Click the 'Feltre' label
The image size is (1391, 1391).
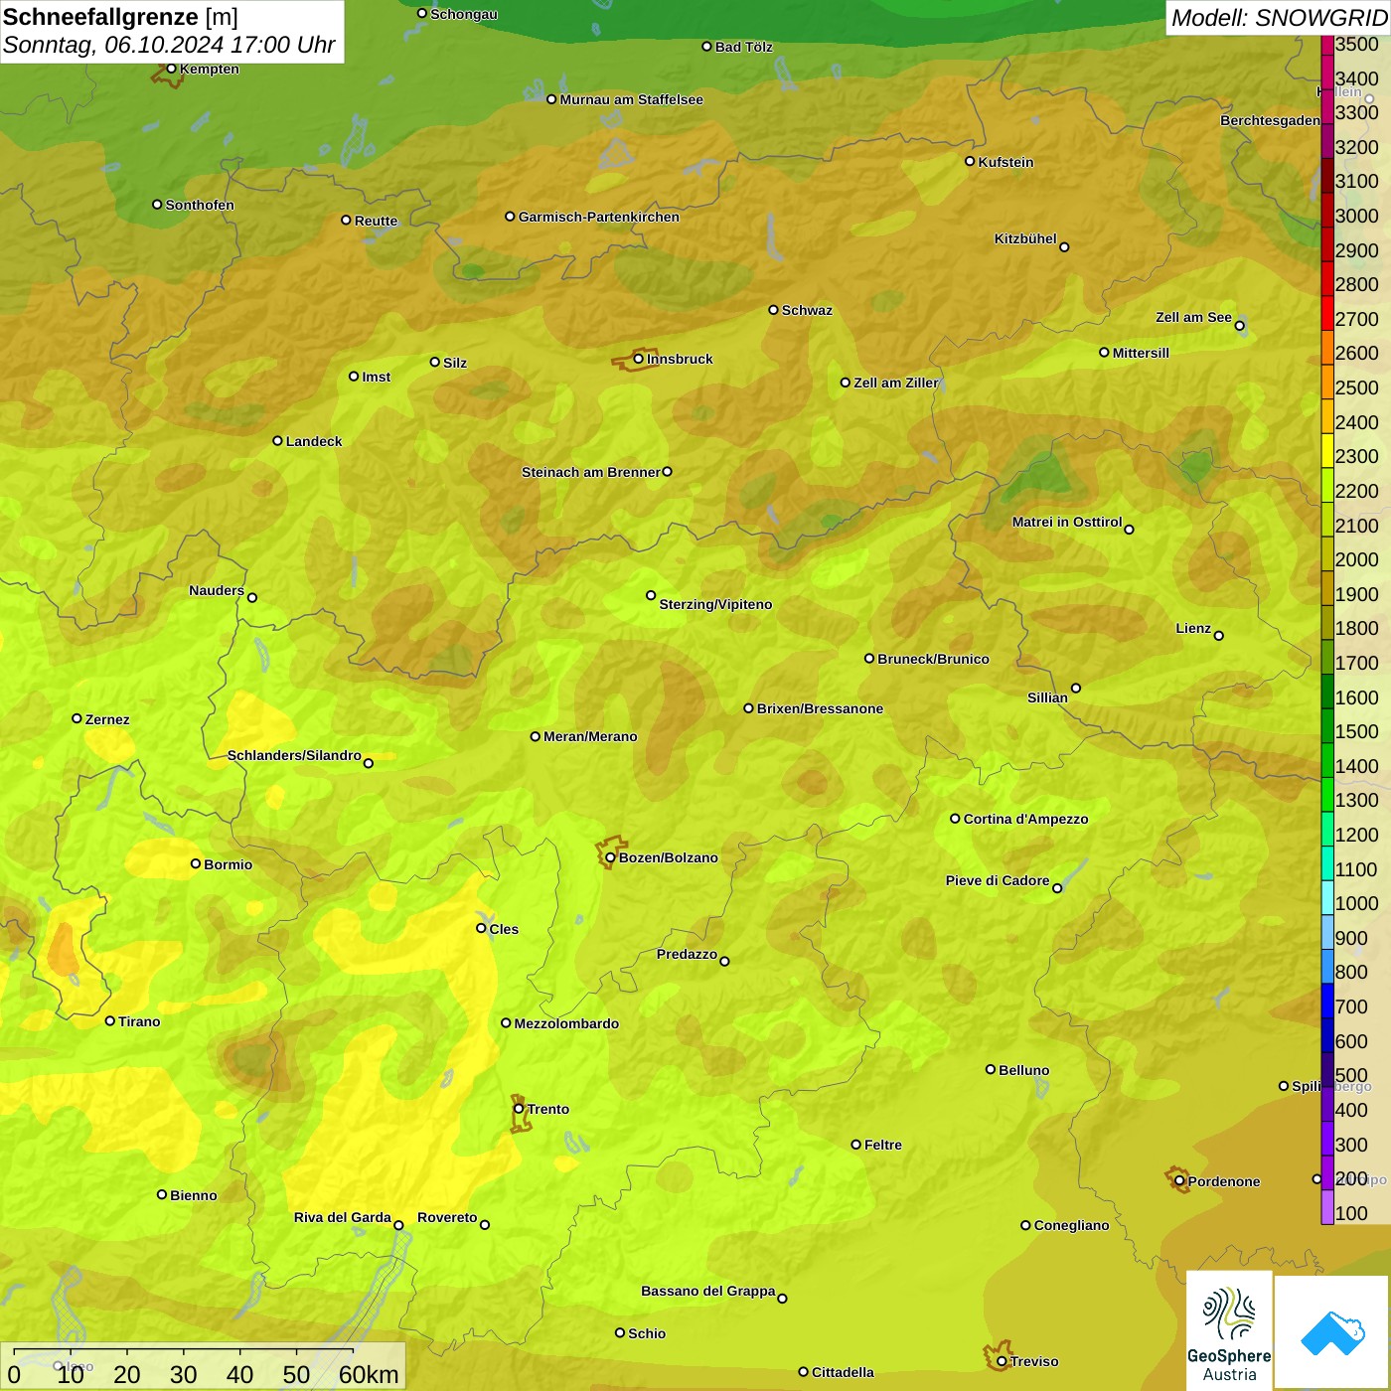(x=882, y=1145)
